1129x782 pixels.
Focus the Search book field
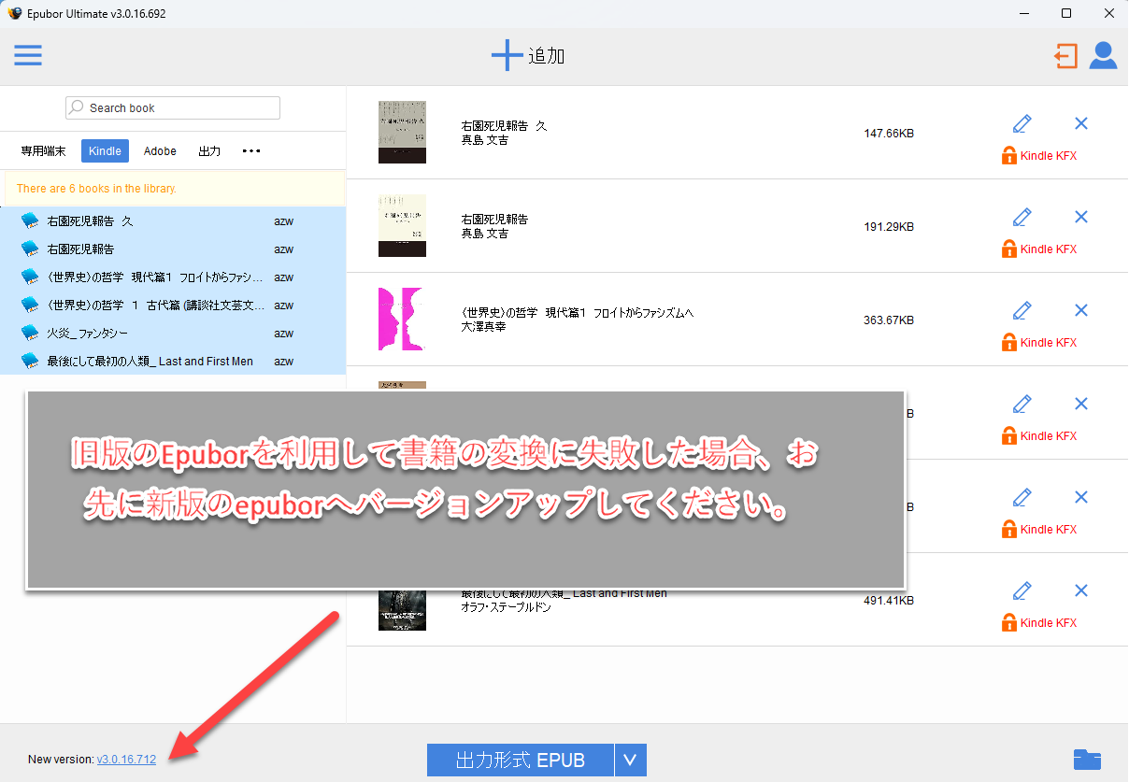[173, 108]
